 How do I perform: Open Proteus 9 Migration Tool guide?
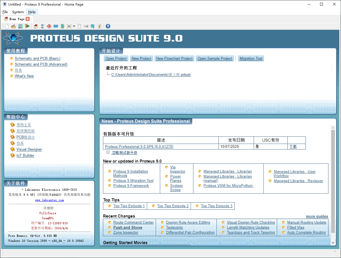tap(133, 180)
